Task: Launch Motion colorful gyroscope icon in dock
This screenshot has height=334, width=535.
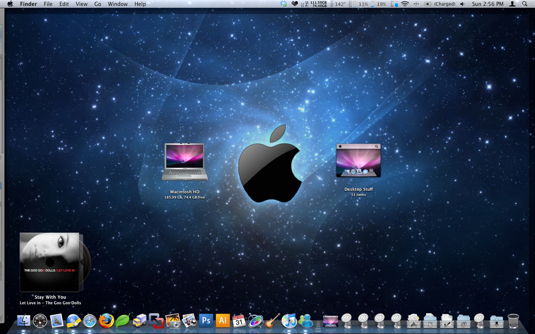Action: 256,321
